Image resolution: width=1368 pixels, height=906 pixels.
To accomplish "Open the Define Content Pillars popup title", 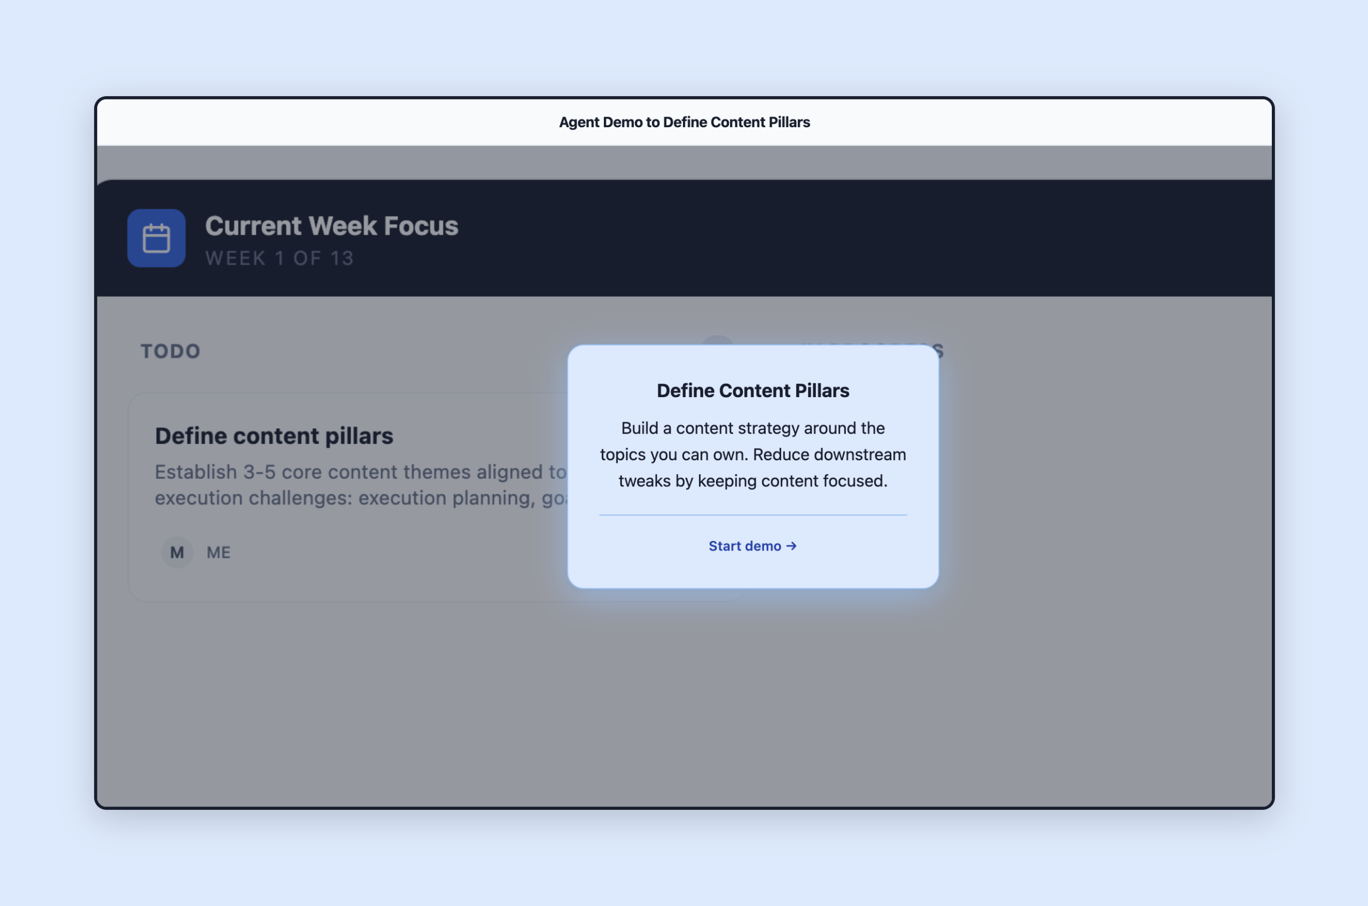I will click(x=752, y=390).
